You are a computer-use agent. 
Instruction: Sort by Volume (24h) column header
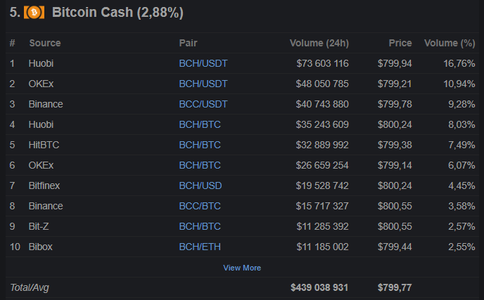tap(319, 43)
